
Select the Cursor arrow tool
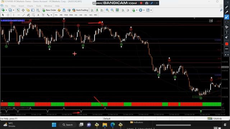[x=3, y=15]
